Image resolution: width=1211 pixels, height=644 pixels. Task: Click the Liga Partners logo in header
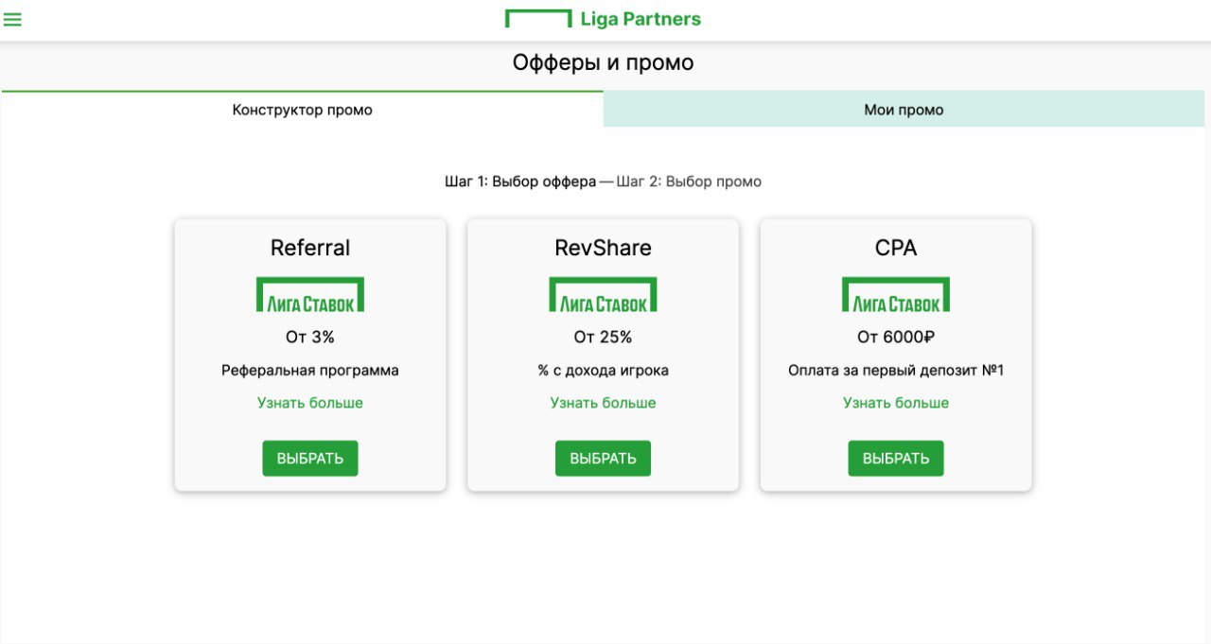click(603, 19)
